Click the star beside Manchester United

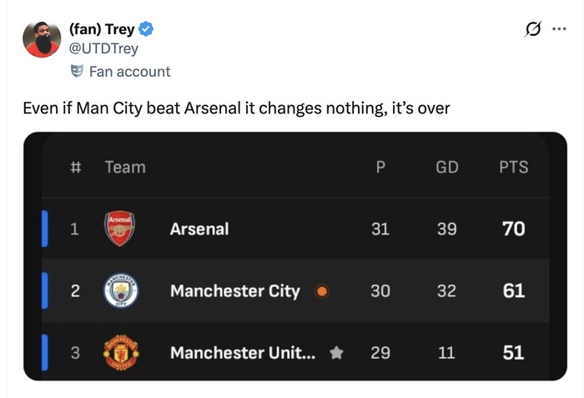(336, 353)
